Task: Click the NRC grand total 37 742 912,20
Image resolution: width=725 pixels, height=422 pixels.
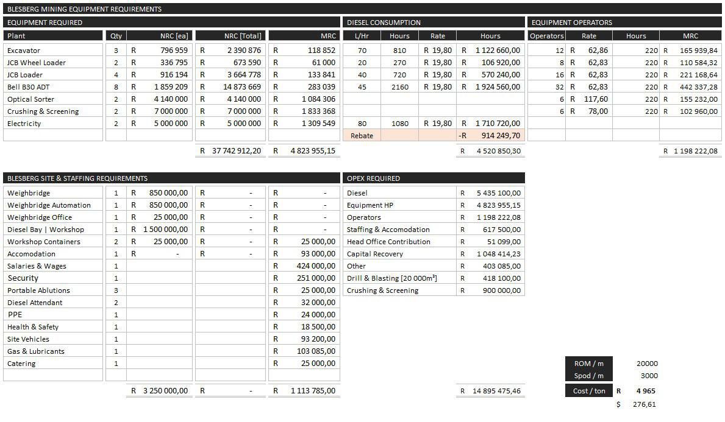Action: coord(230,151)
